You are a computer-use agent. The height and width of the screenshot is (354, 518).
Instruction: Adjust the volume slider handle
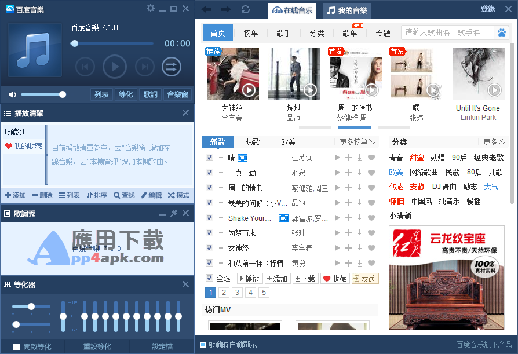(63, 95)
